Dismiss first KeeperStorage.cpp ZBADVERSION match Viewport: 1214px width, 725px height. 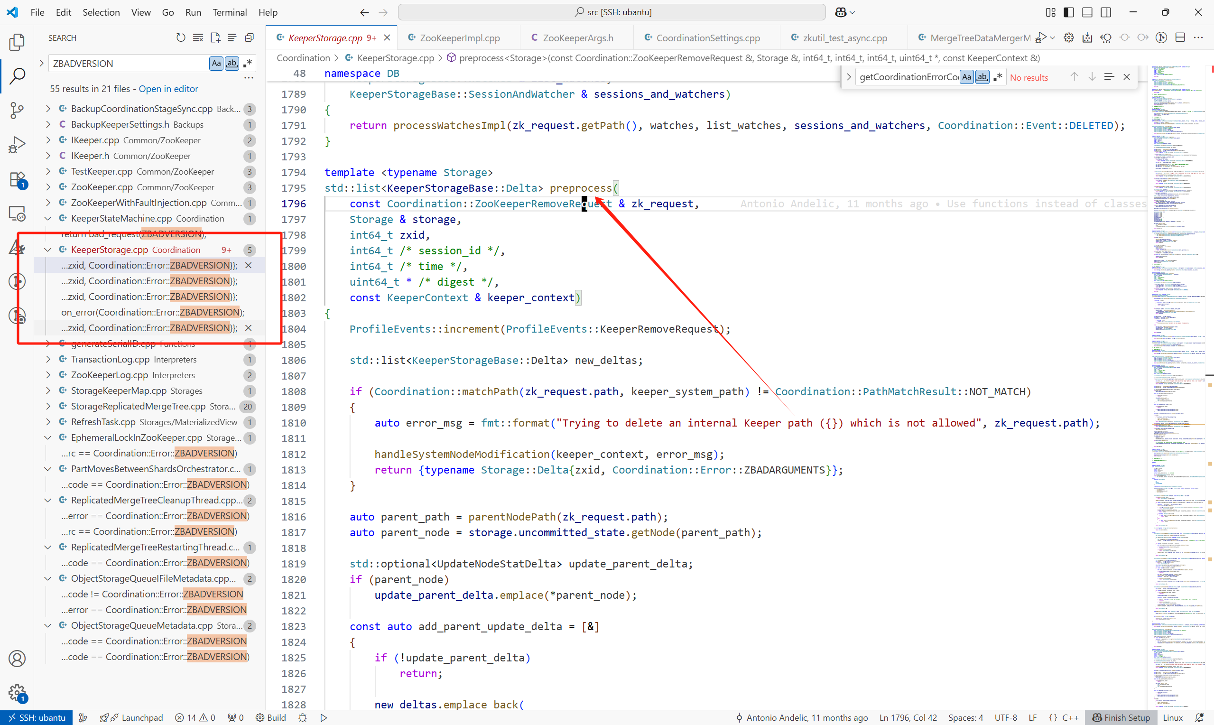pos(249,265)
